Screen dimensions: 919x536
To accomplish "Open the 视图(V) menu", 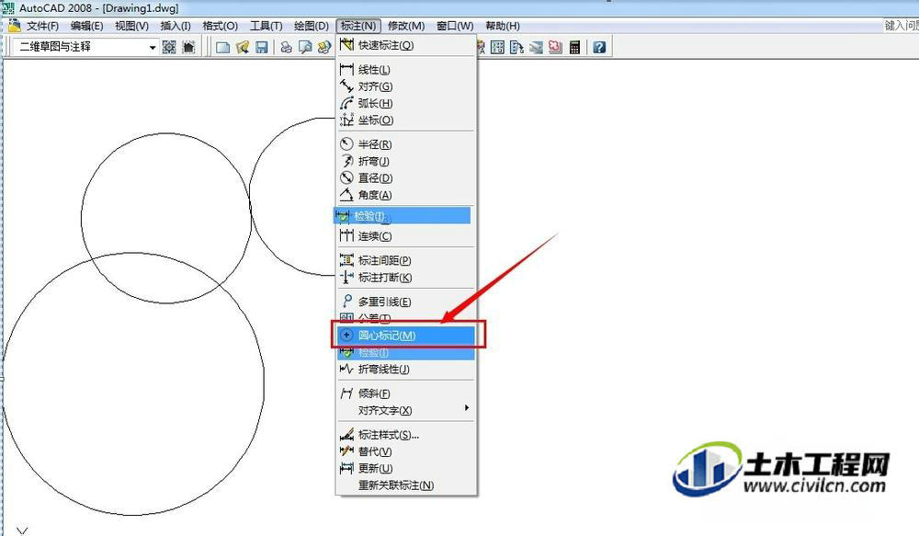I will [131, 26].
